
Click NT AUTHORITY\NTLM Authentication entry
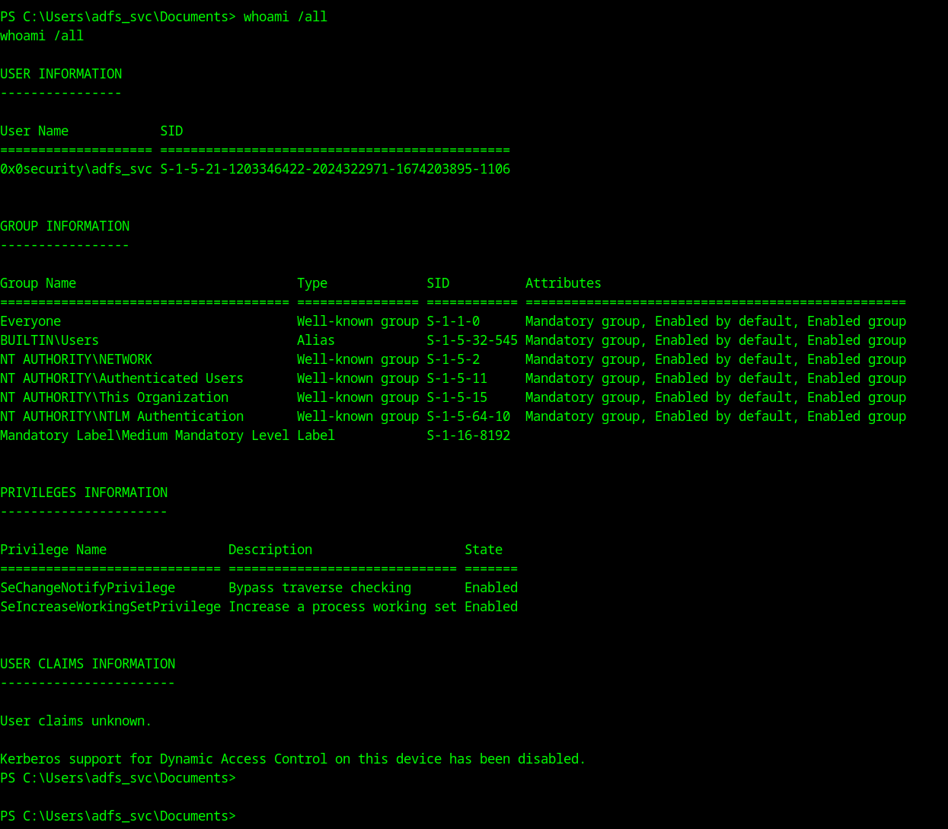(x=122, y=416)
